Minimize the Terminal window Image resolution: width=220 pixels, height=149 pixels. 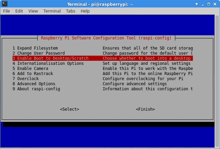tap(203, 4)
